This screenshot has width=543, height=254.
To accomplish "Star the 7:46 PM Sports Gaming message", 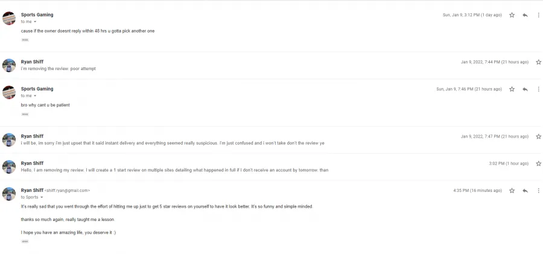I will pyautogui.click(x=512, y=89).
